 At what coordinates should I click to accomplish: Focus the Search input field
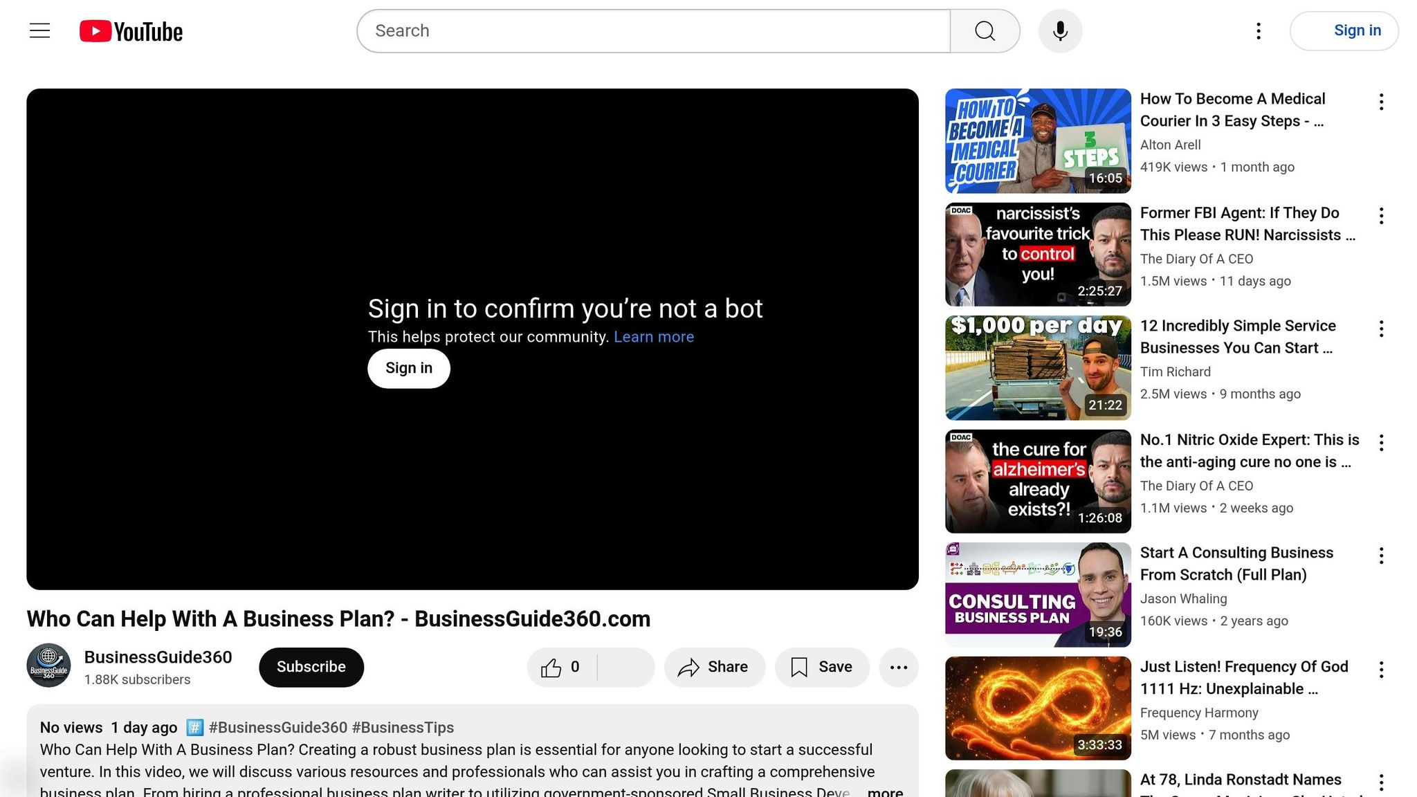[x=654, y=31]
